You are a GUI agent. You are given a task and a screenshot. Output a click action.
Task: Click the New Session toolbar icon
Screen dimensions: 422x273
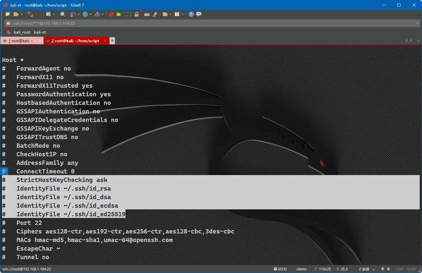8,14
